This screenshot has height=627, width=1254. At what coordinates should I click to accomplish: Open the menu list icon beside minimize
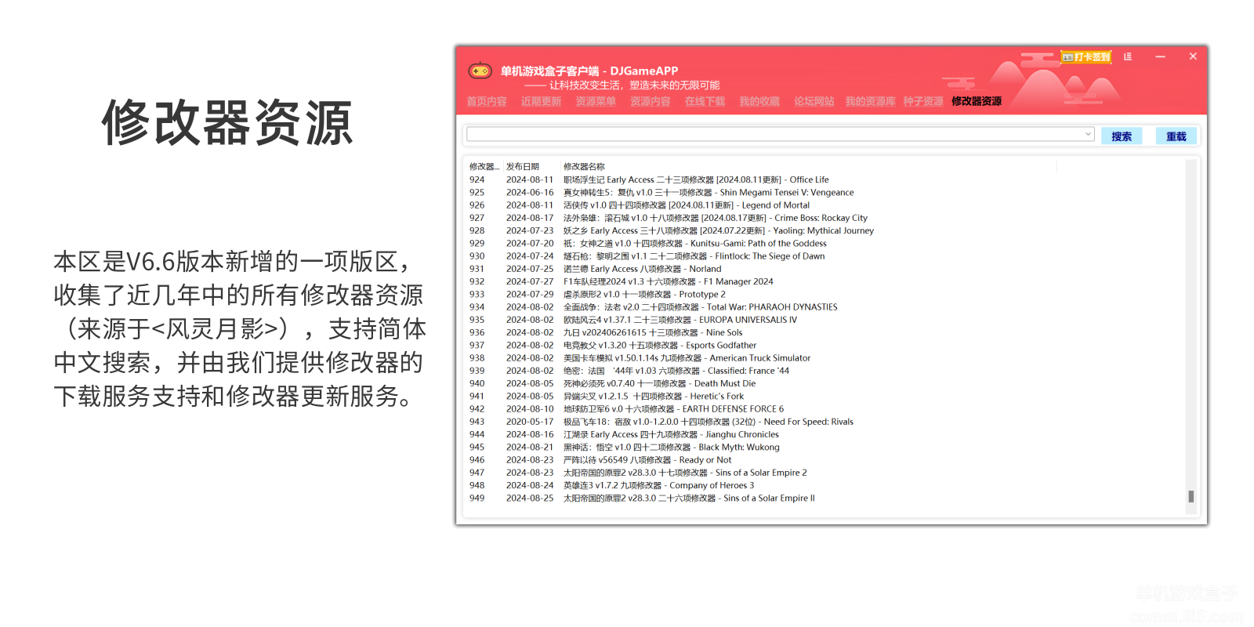tap(1128, 56)
